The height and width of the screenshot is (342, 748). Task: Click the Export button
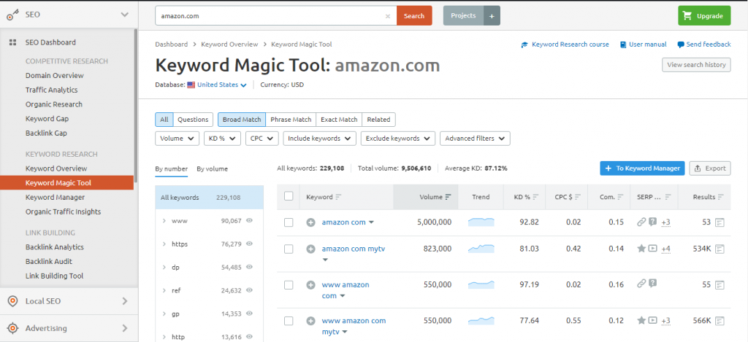(710, 168)
